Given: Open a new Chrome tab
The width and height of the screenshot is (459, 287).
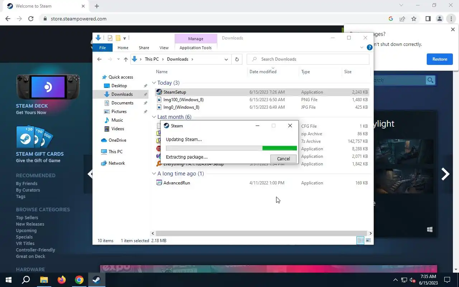Looking at the screenshot, I should tap(97, 6).
